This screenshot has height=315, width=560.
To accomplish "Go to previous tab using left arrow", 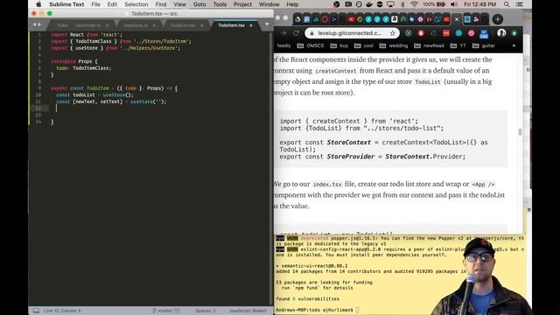I will [x=35, y=24].
